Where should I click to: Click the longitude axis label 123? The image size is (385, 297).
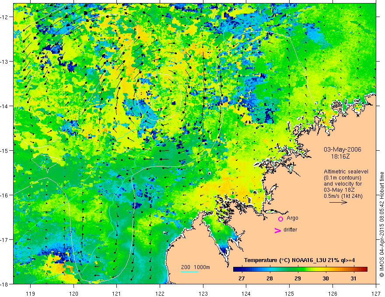(203, 294)
